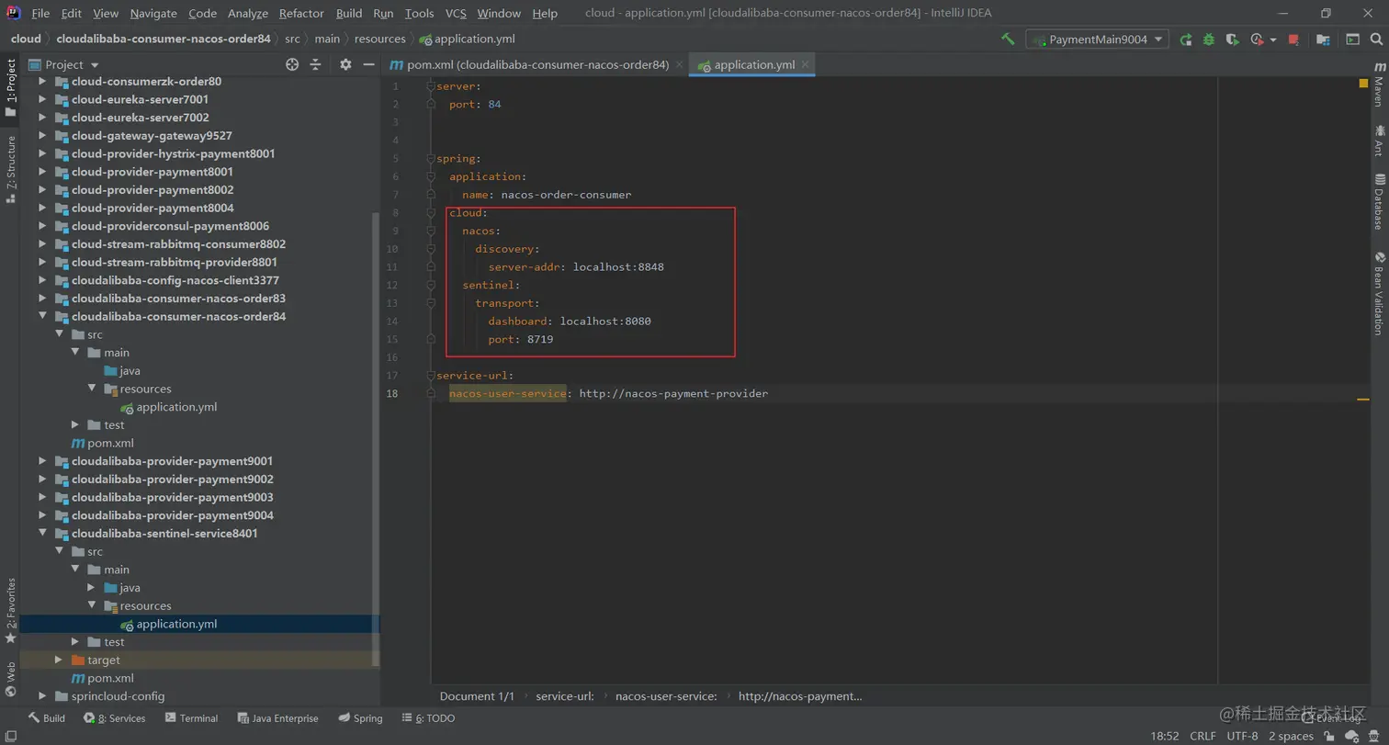
Task: Expand test folder under order84
Action: (x=75, y=425)
